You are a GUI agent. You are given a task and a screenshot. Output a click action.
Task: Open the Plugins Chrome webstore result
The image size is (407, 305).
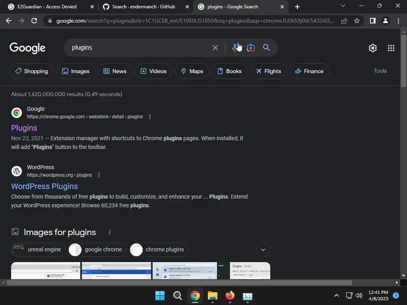[x=24, y=128]
